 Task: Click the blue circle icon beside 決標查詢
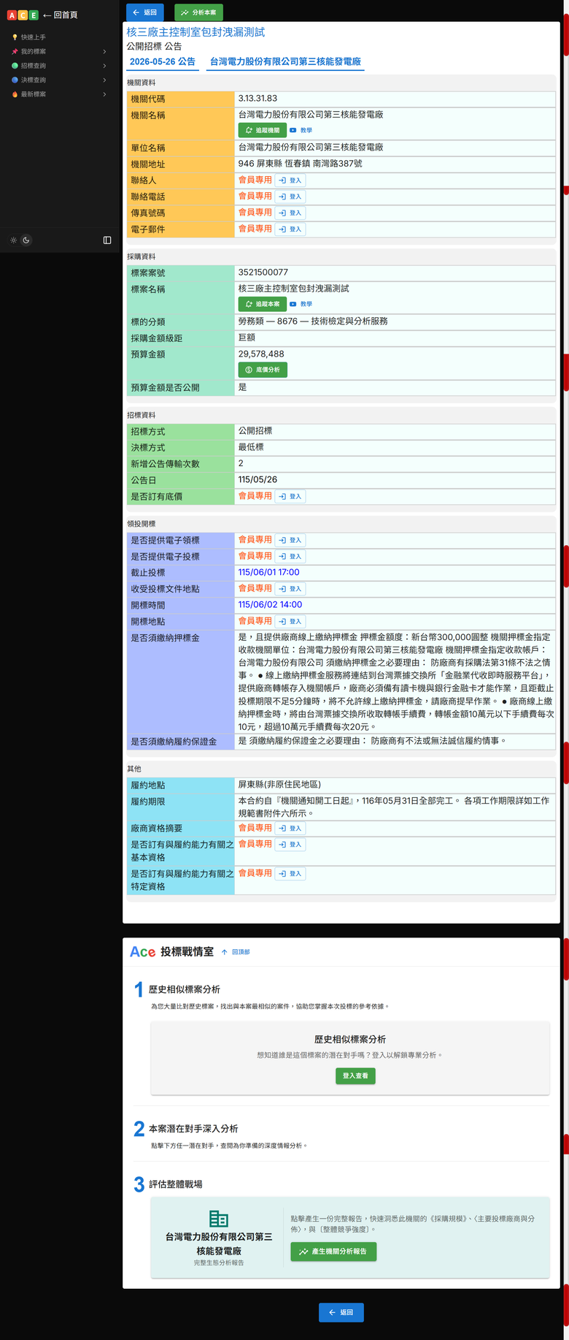(x=15, y=80)
